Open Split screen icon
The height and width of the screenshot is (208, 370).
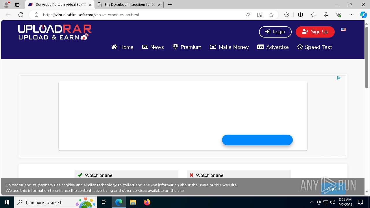click(300, 15)
